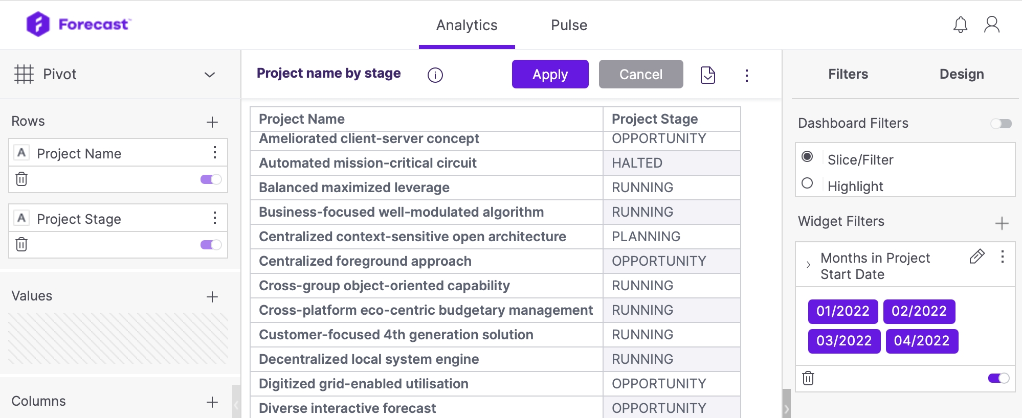Click the widget info icon
This screenshot has height=418, width=1022.
click(435, 75)
